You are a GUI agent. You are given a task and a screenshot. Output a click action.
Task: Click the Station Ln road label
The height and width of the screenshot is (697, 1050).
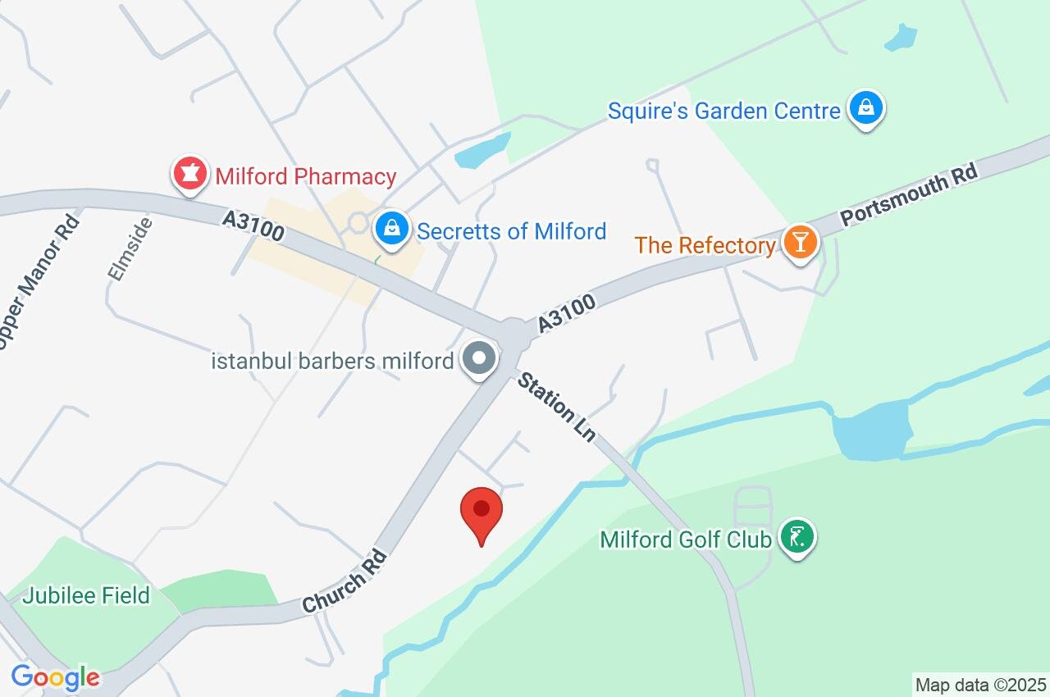(x=556, y=407)
